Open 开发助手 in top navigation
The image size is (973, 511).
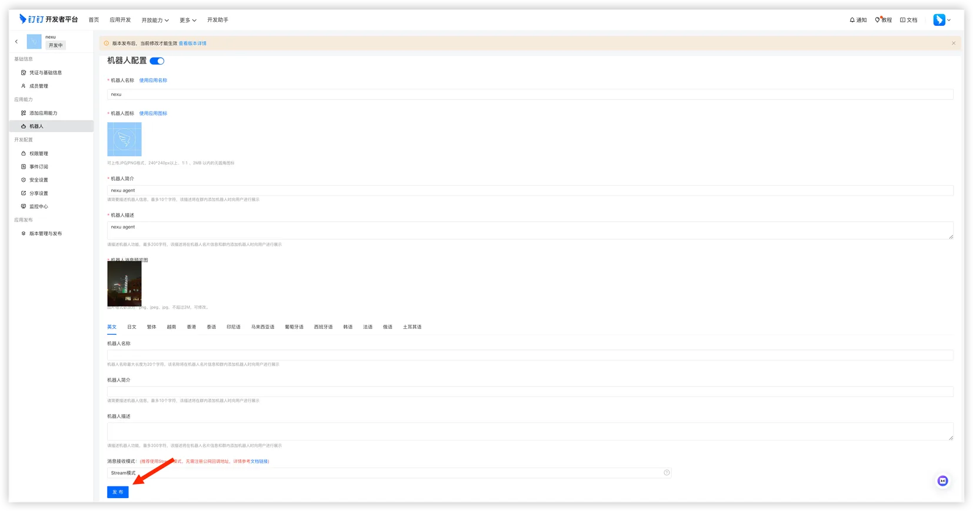click(218, 20)
